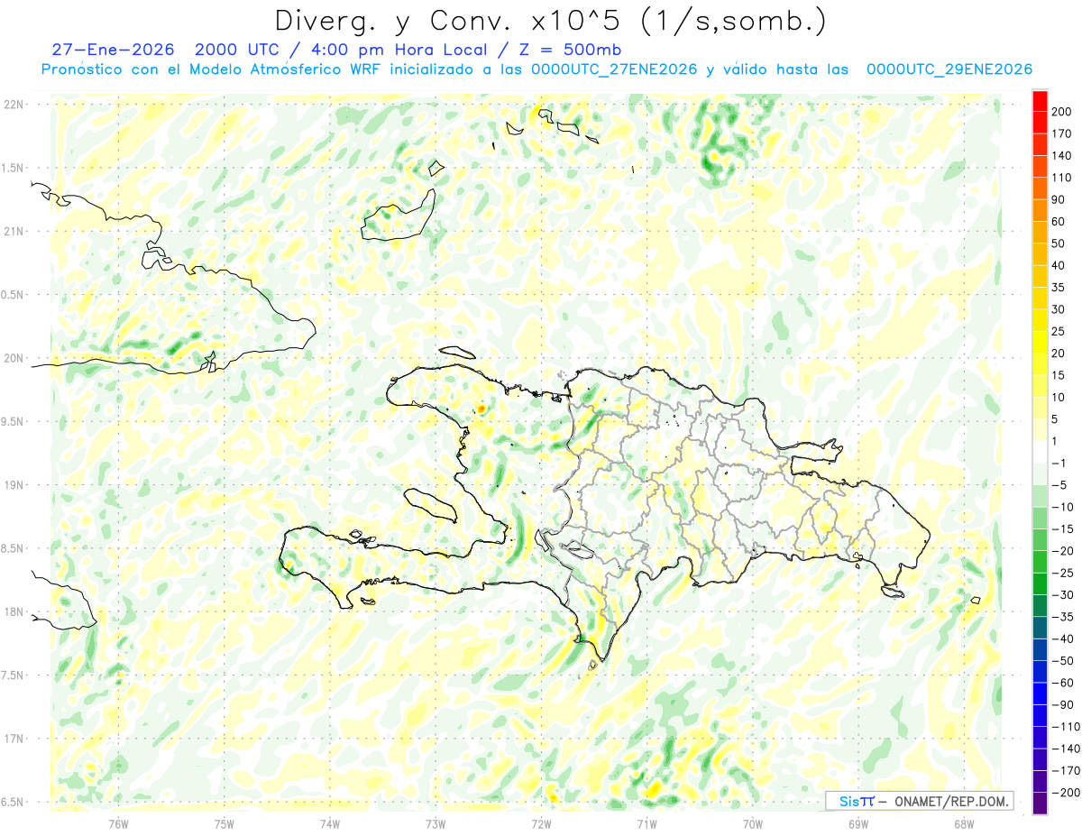Click the 21N latitude label
The width and height of the screenshot is (1082, 836).
(14, 231)
